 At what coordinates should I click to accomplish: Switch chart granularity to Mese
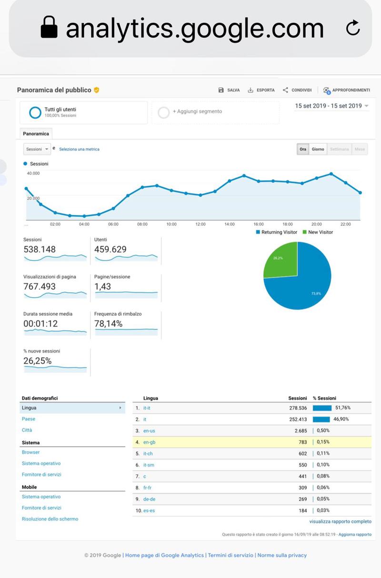360,149
